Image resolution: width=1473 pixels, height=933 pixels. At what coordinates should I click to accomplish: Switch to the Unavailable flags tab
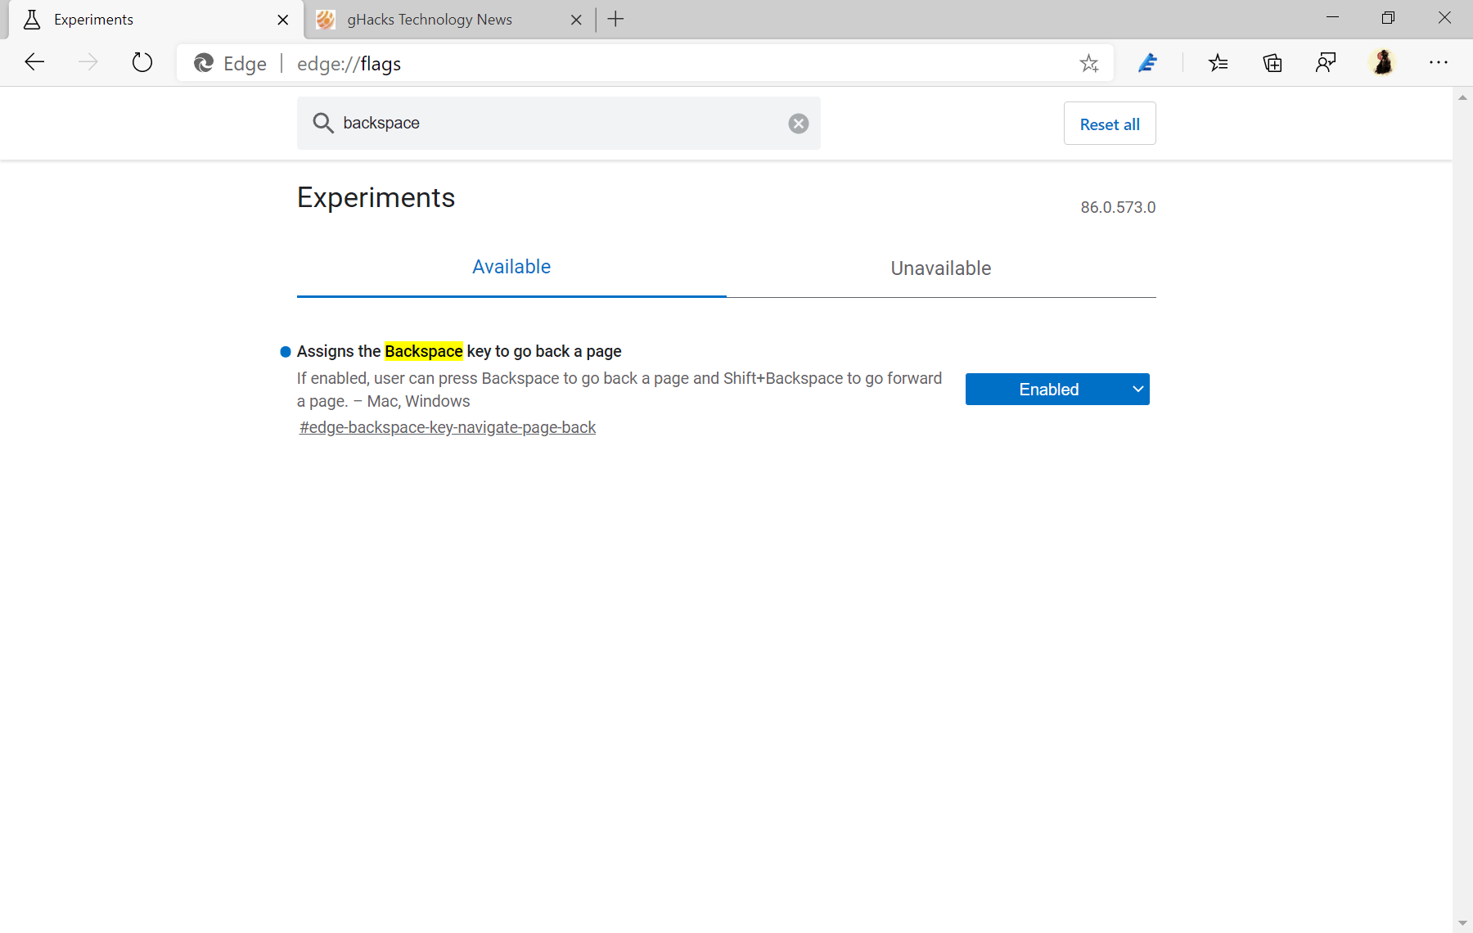pos(941,268)
